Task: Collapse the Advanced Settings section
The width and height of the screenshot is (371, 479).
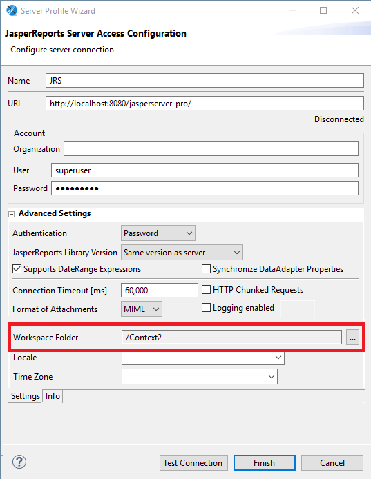Action: [11, 214]
